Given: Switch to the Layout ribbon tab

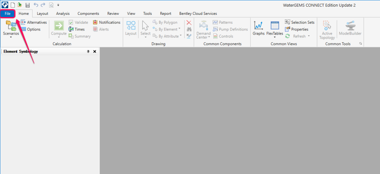Looking at the screenshot, I should pyautogui.click(x=42, y=14).
